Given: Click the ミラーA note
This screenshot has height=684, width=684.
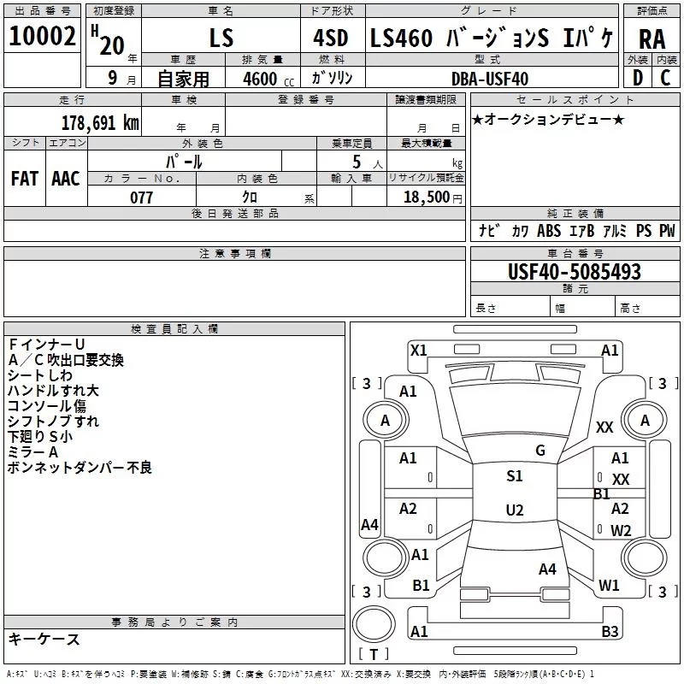Looking at the screenshot, I should point(32,452).
